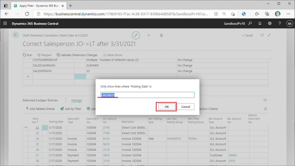Open the Settings gear in Business Central
The image size is (295, 166).
coord(270,24)
